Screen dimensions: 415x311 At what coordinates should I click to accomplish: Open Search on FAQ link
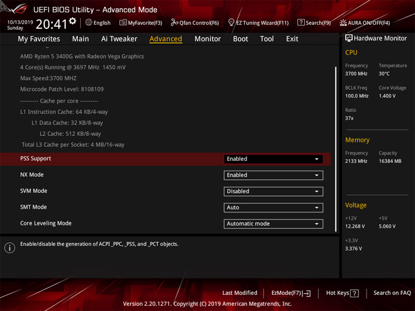click(x=392, y=293)
